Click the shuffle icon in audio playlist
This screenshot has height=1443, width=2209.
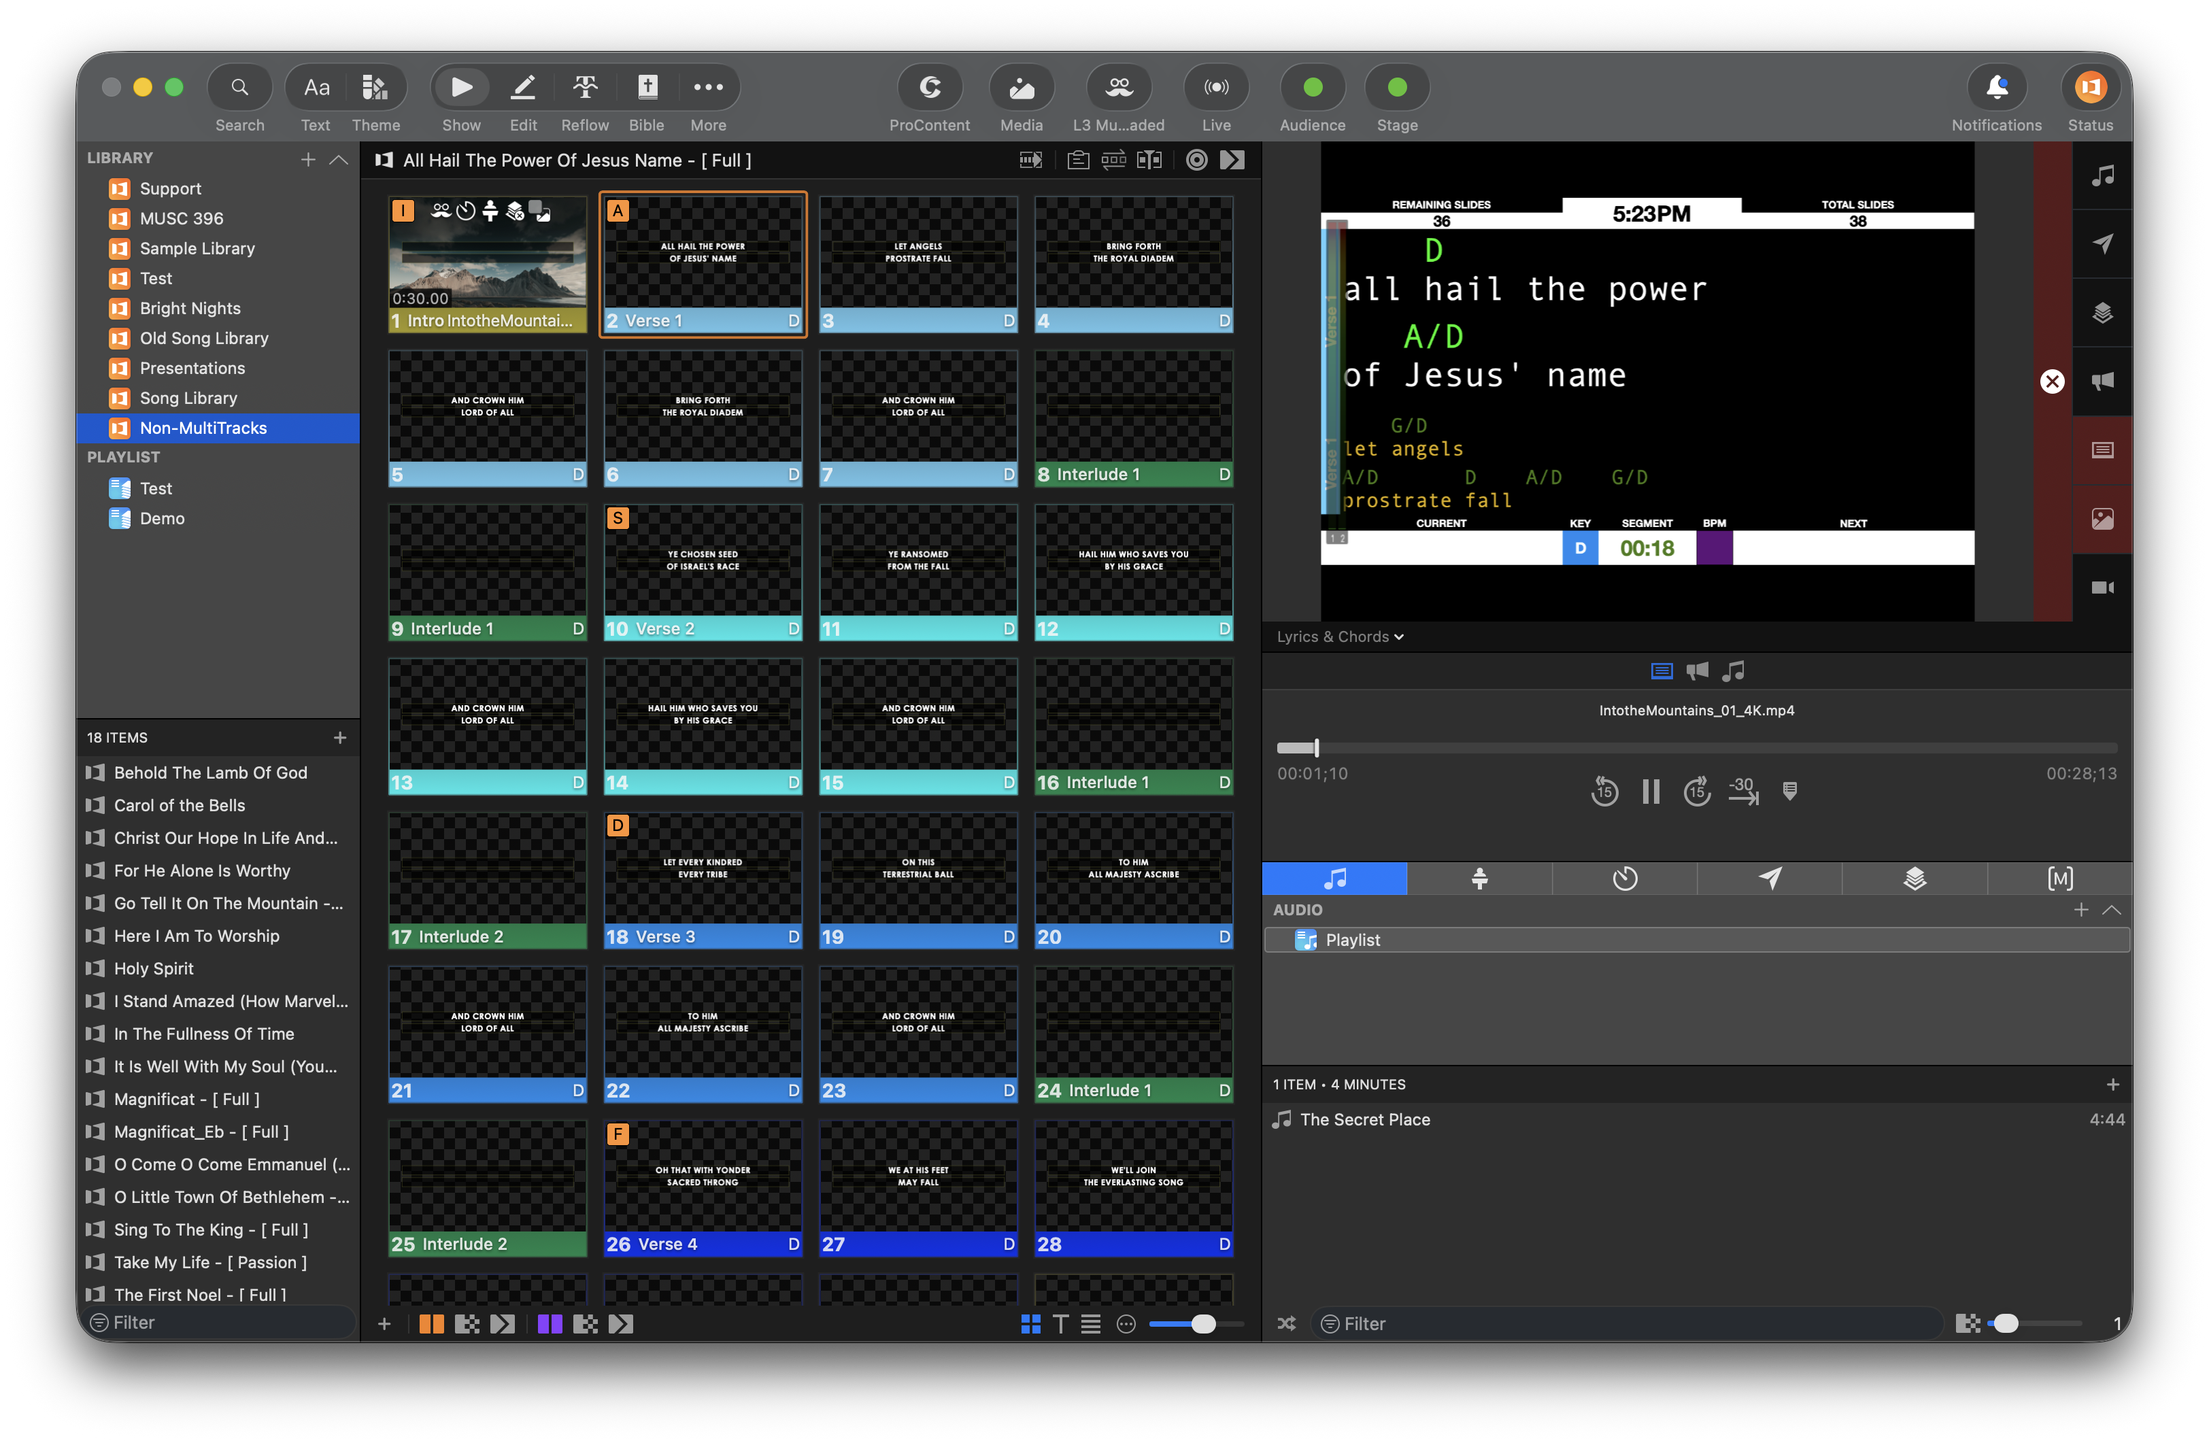1285,1324
